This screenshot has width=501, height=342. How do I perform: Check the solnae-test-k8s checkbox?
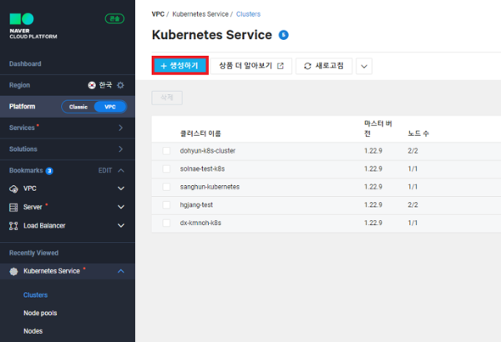point(166,168)
